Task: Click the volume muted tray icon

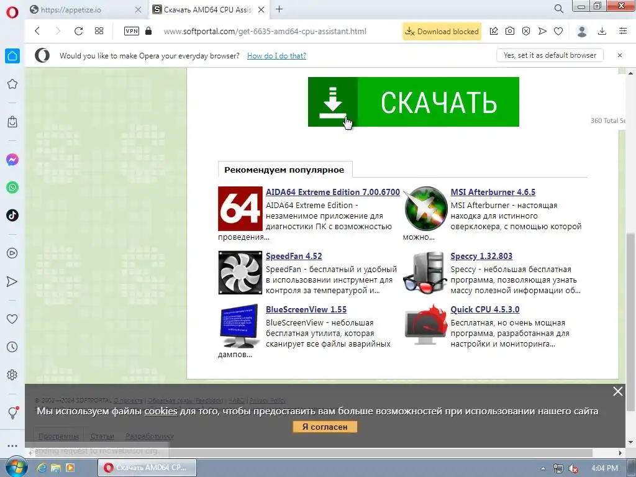Action: (x=573, y=468)
